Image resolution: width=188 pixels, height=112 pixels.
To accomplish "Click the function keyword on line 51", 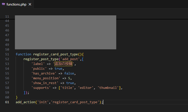I will click(x=23, y=54).
